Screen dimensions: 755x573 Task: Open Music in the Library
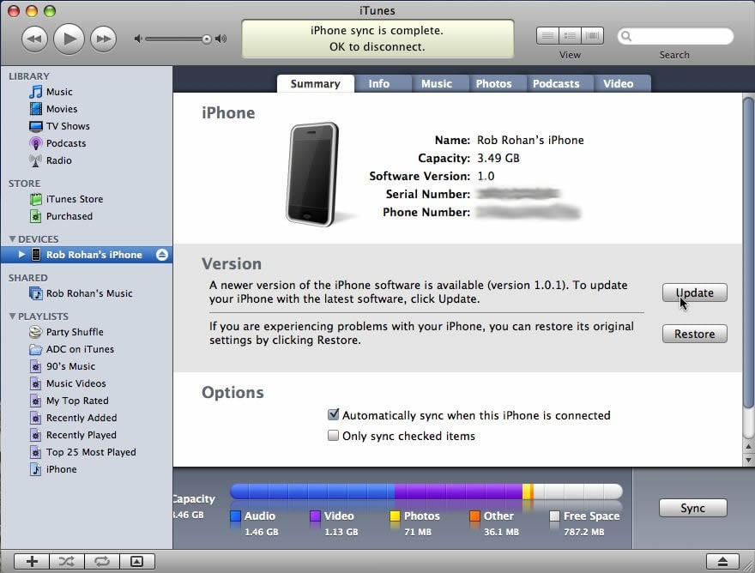pos(59,92)
